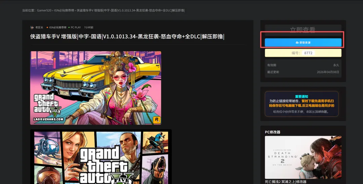Open Gamer520 breadcrumb link

pos(44,10)
